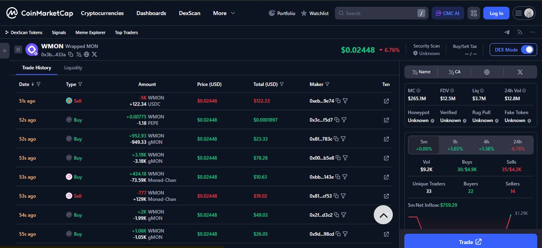The height and width of the screenshot is (248, 542).
Task: Toggle the DEX Mode switch
Action: click(527, 50)
